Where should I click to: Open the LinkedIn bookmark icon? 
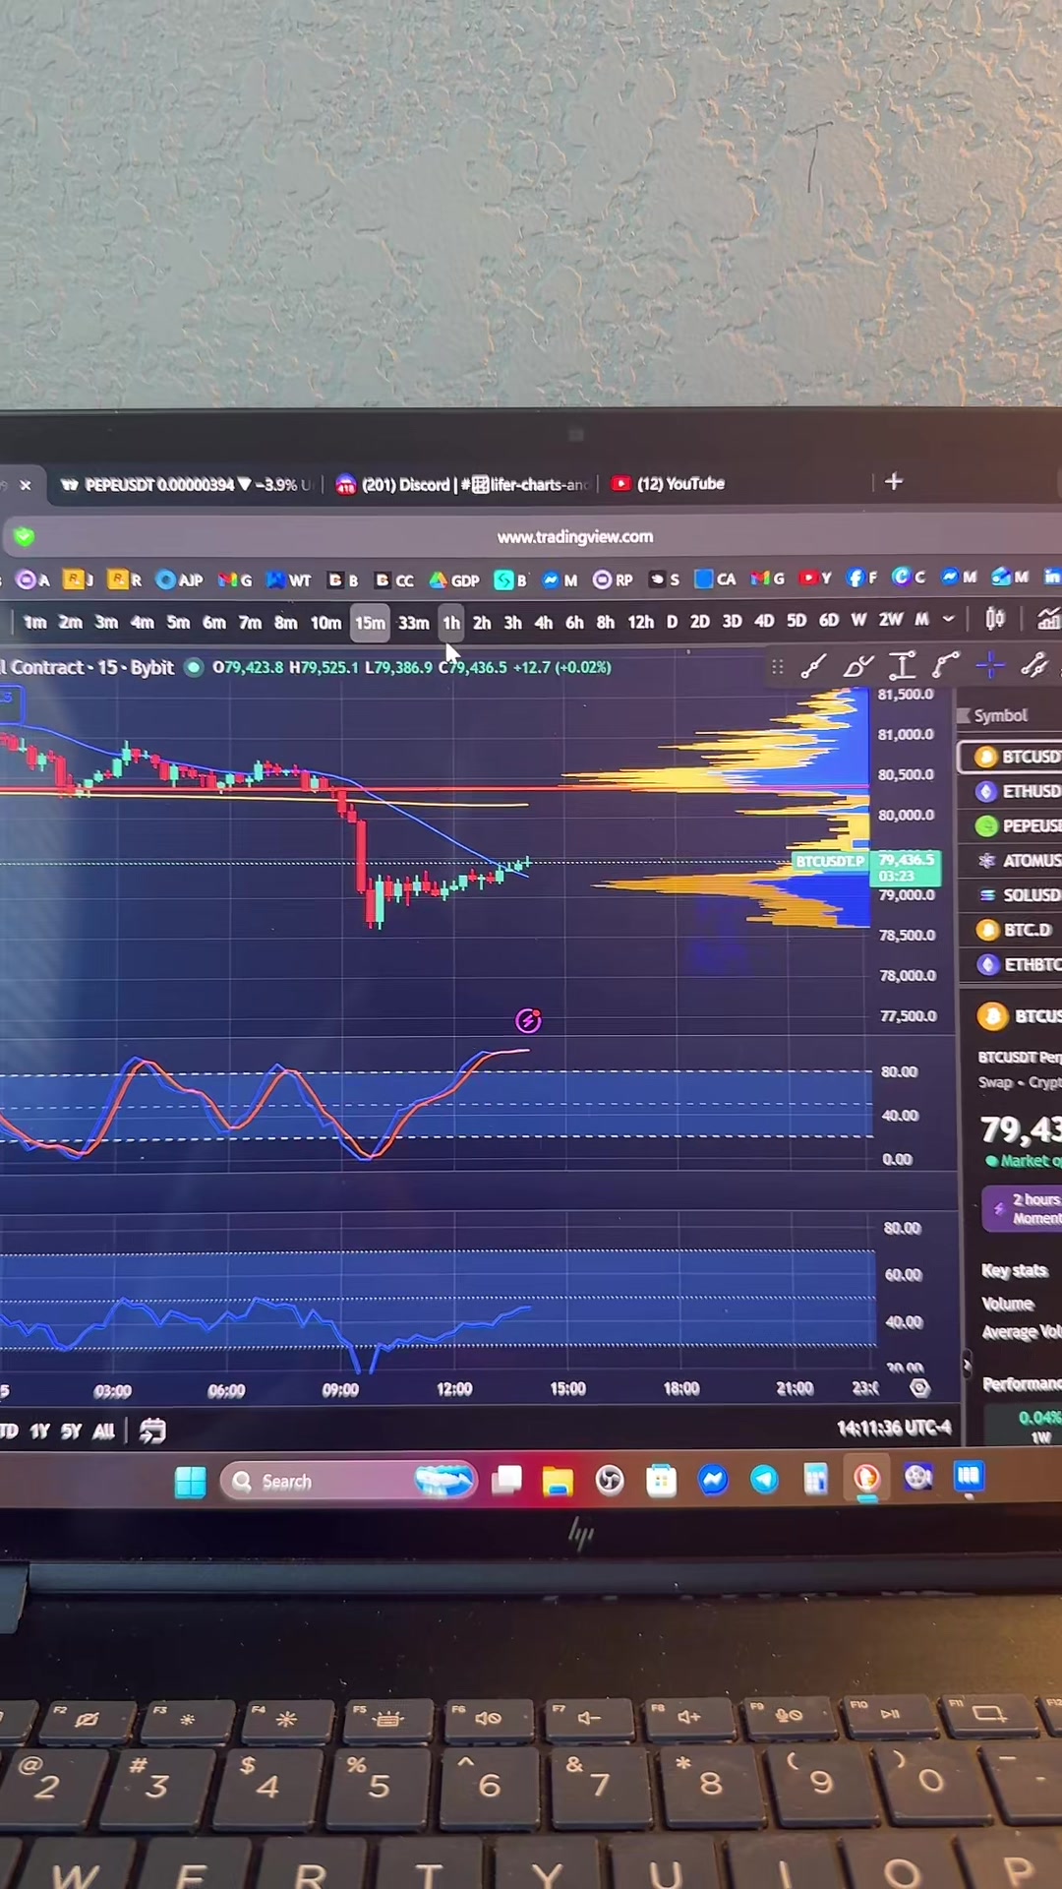pyautogui.click(x=1052, y=577)
